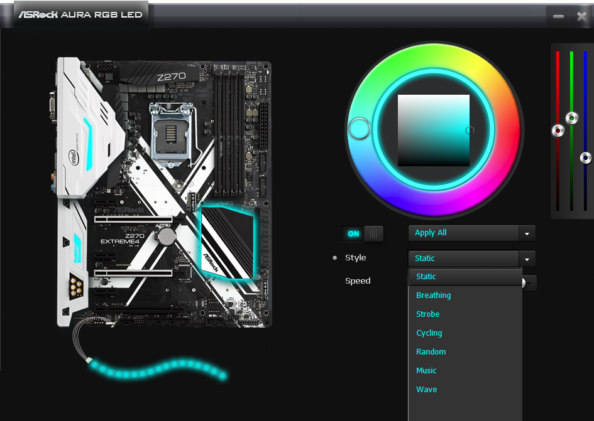Pick Cycling from the style list
Image resolution: width=594 pixels, height=421 pixels.
click(465, 333)
